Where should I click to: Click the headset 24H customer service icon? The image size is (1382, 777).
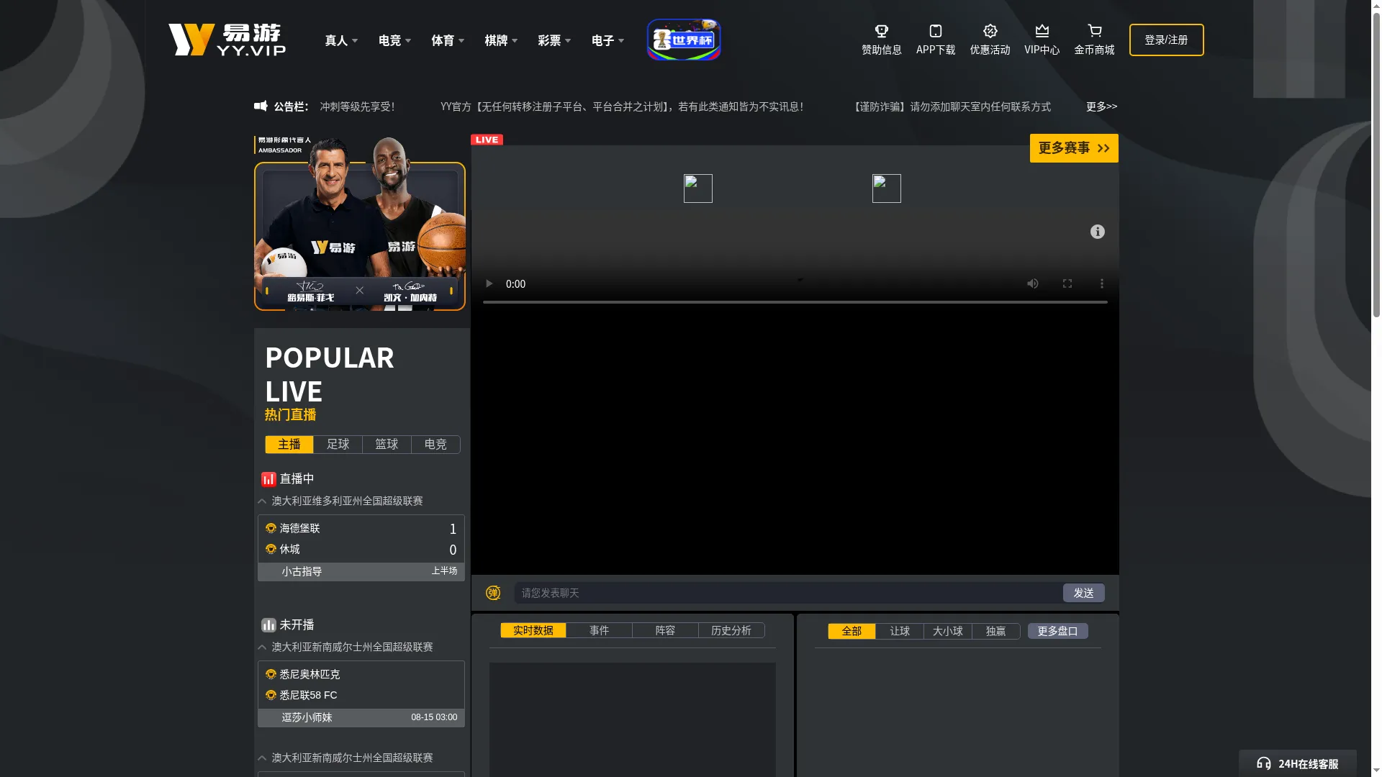click(x=1264, y=763)
